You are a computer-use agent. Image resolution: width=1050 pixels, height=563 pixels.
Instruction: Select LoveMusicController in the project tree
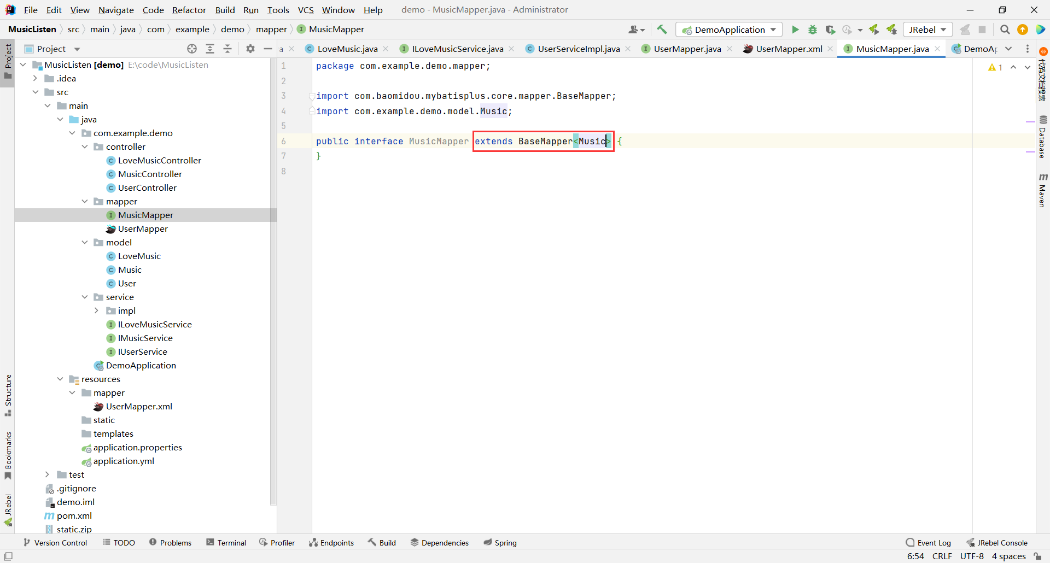(159, 160)
